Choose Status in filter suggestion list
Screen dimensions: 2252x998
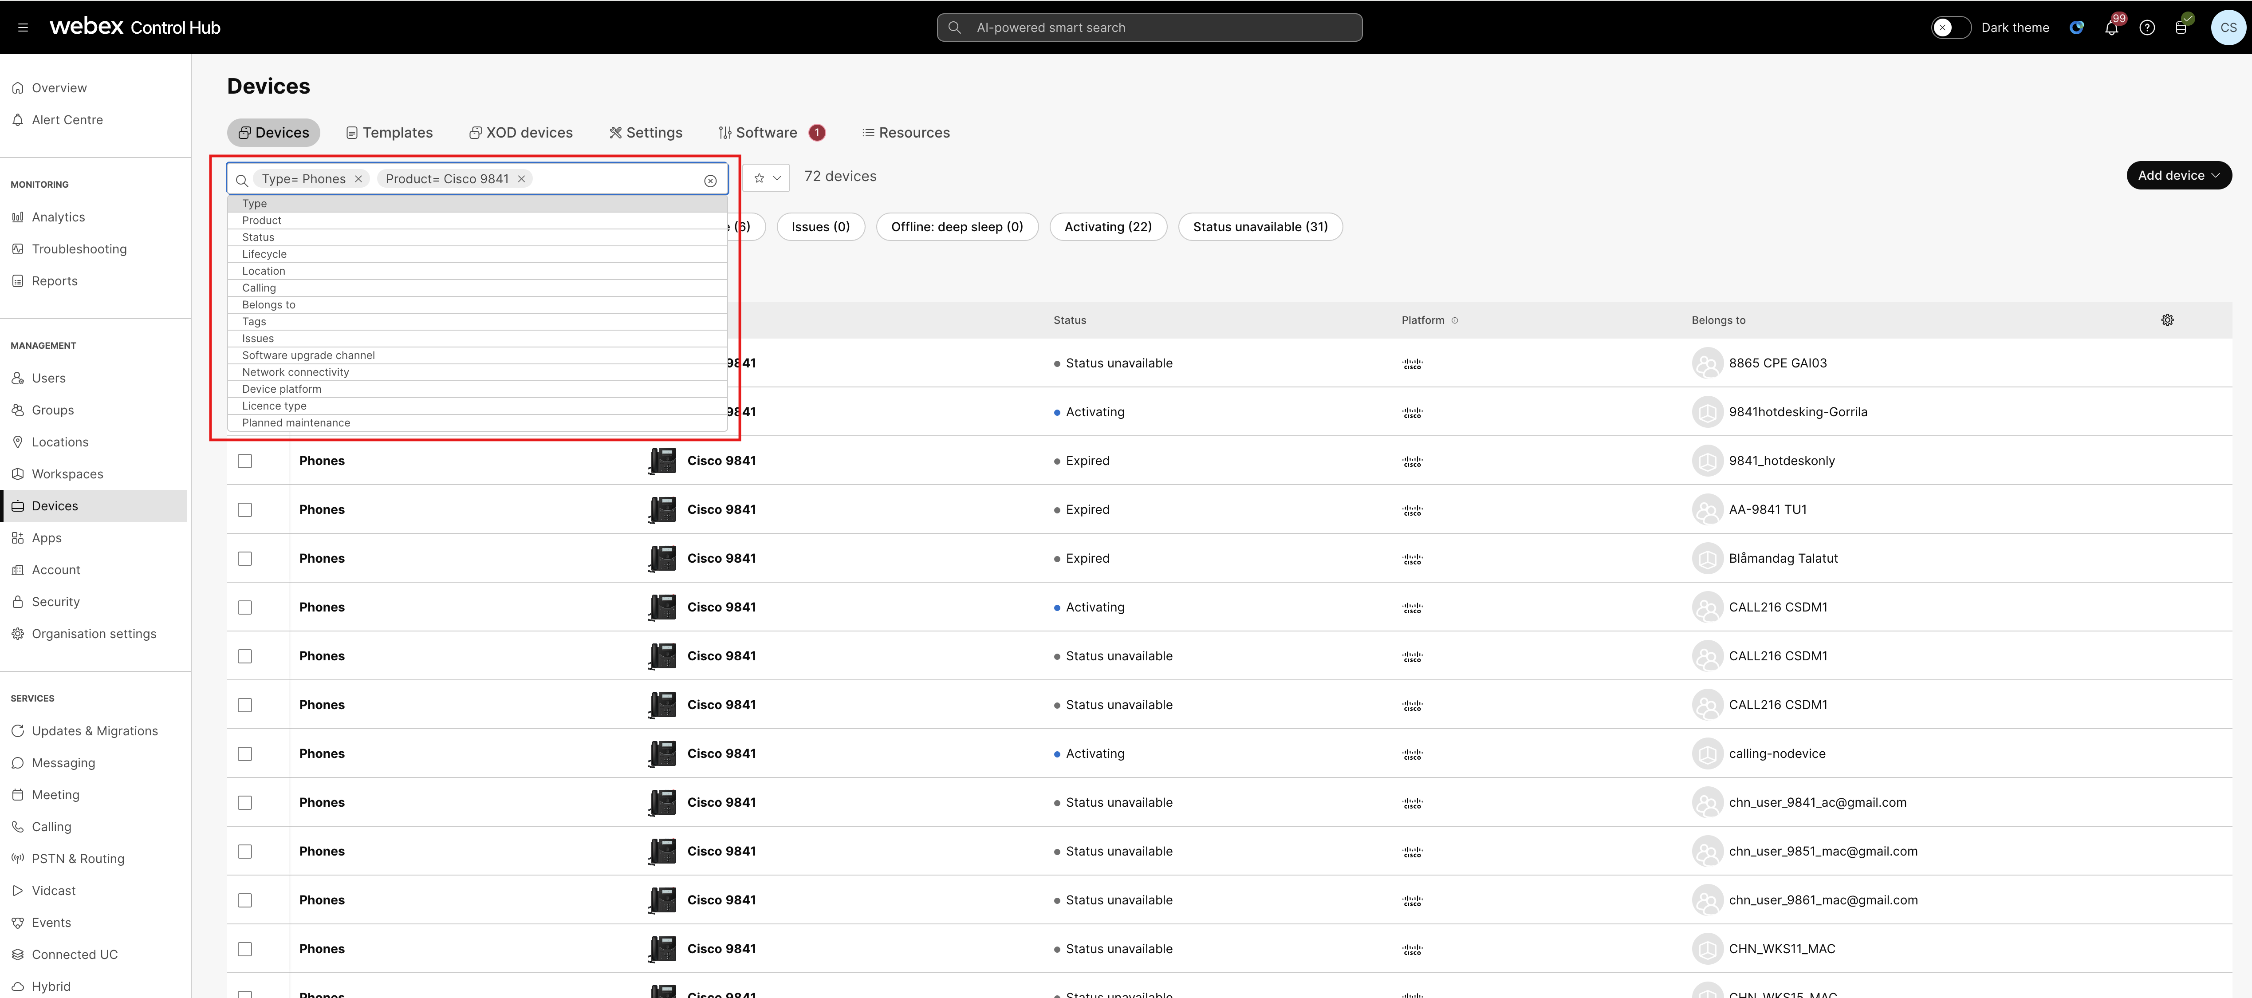259,237
